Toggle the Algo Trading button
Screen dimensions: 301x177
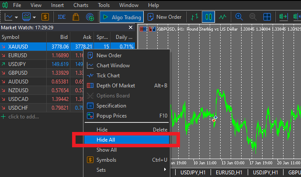point(122,17)
